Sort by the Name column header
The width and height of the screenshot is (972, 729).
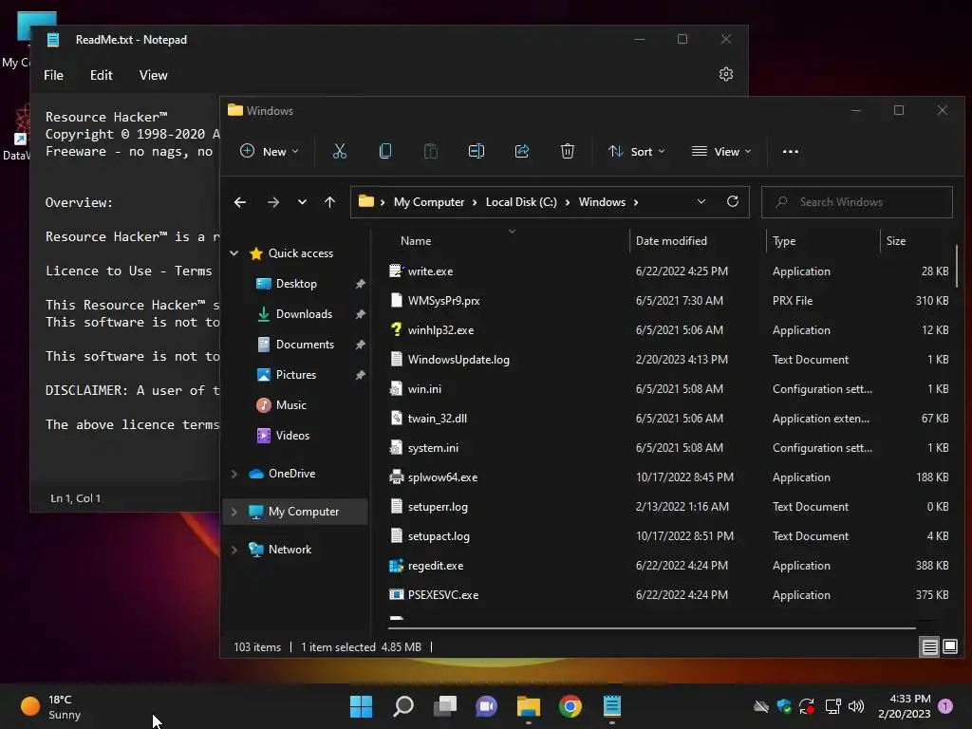416,241
